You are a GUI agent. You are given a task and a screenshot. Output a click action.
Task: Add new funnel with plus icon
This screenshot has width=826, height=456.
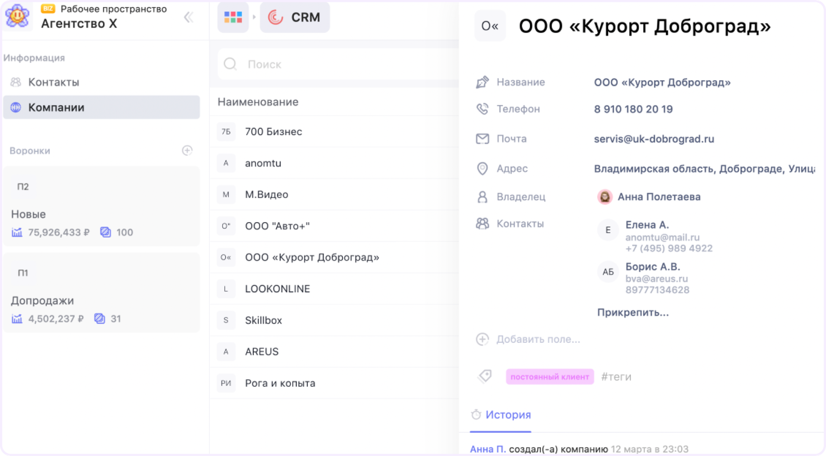click(187, 150)
